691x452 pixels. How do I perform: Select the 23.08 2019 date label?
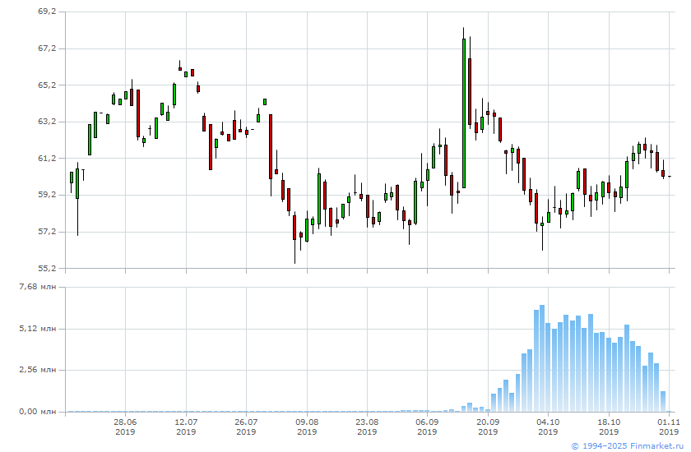pos(367,427)
